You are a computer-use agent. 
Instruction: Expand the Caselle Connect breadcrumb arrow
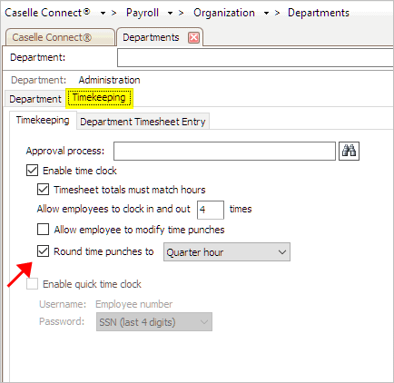tap(103, 14)
